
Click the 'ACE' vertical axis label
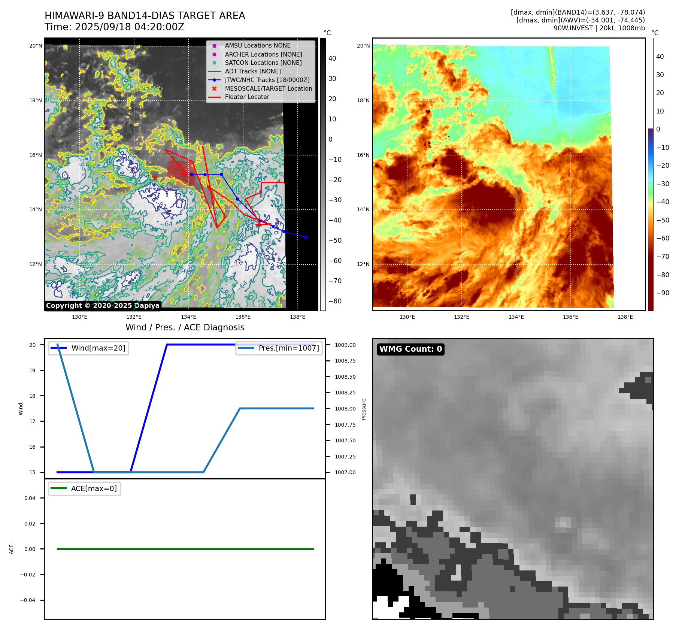[x=11, y=549]
